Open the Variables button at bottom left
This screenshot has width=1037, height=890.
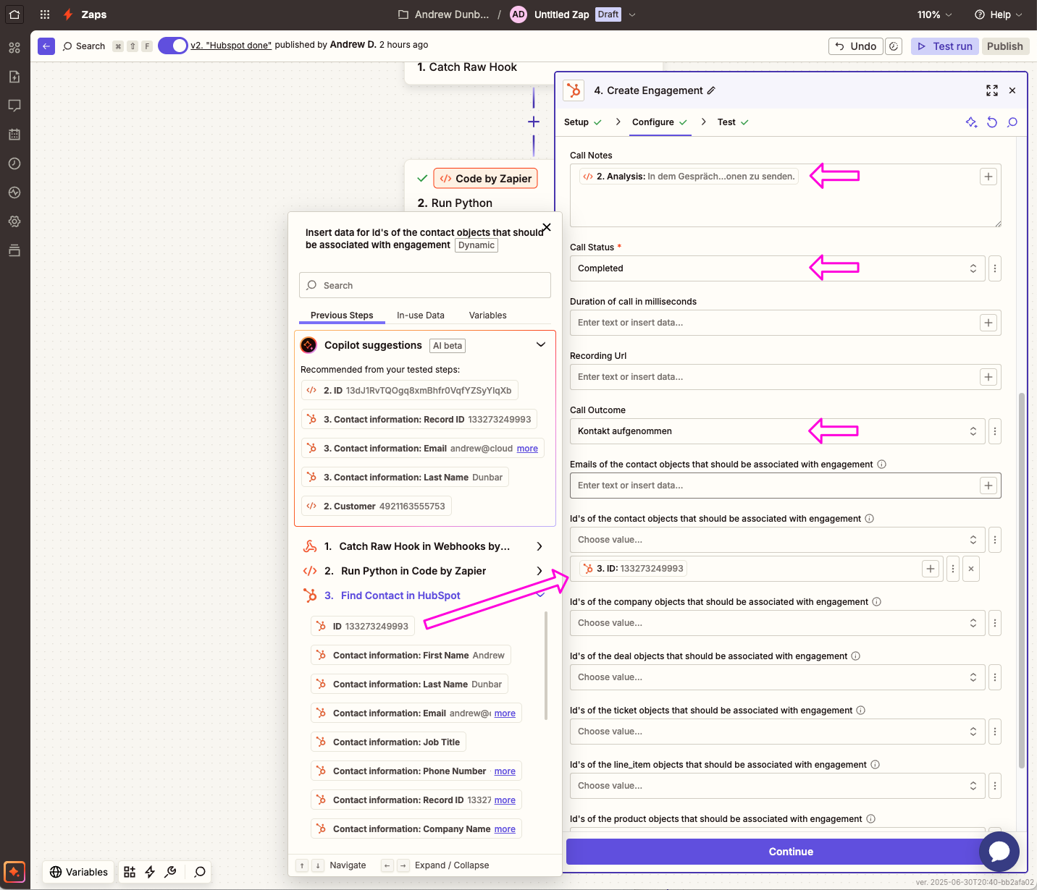click(78, 872)
